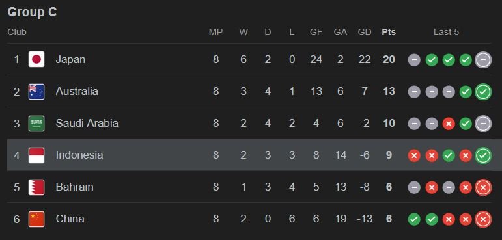Open the Saudi Arabia team link
The width and height of the screenshot is (502, 240).
tap(87, 123)
